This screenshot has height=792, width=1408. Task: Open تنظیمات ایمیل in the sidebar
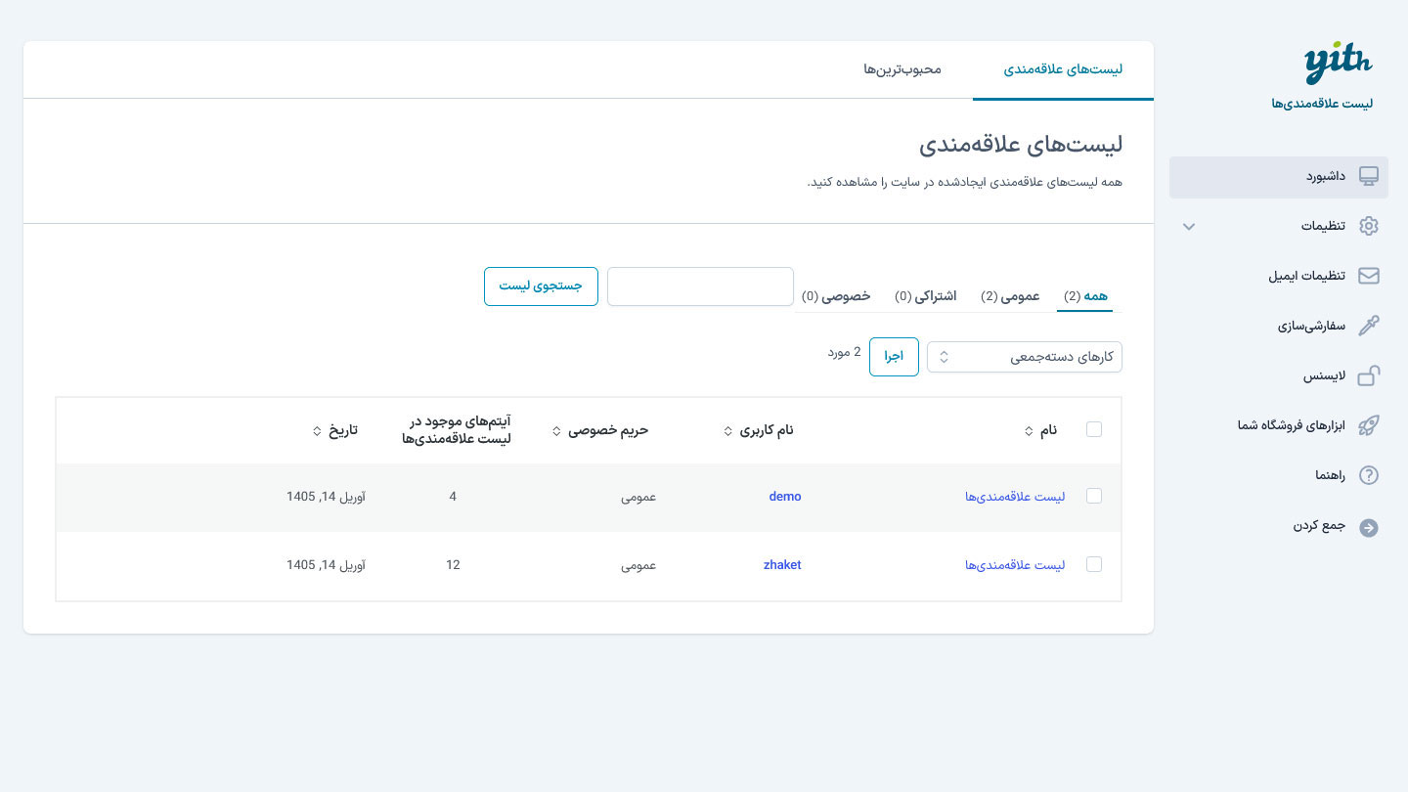(1279, 276)
